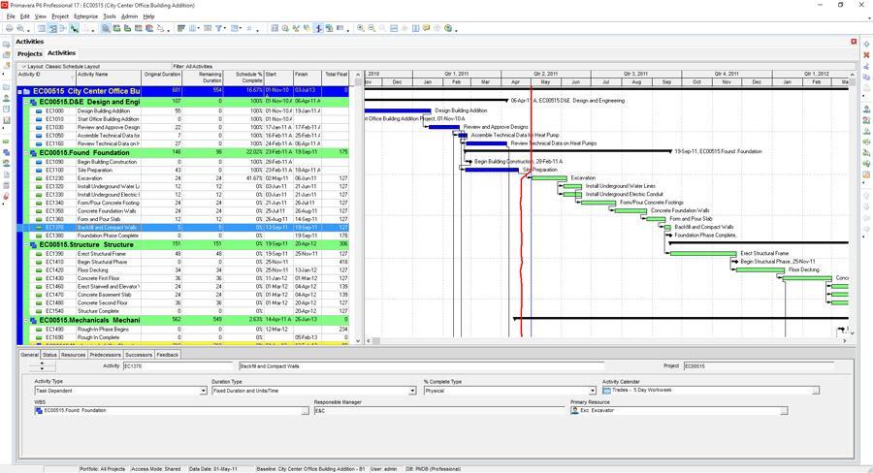Click the Print Preview toolbar icon
The height and width of the screenshot is (473, 873).
coord(20,28)
